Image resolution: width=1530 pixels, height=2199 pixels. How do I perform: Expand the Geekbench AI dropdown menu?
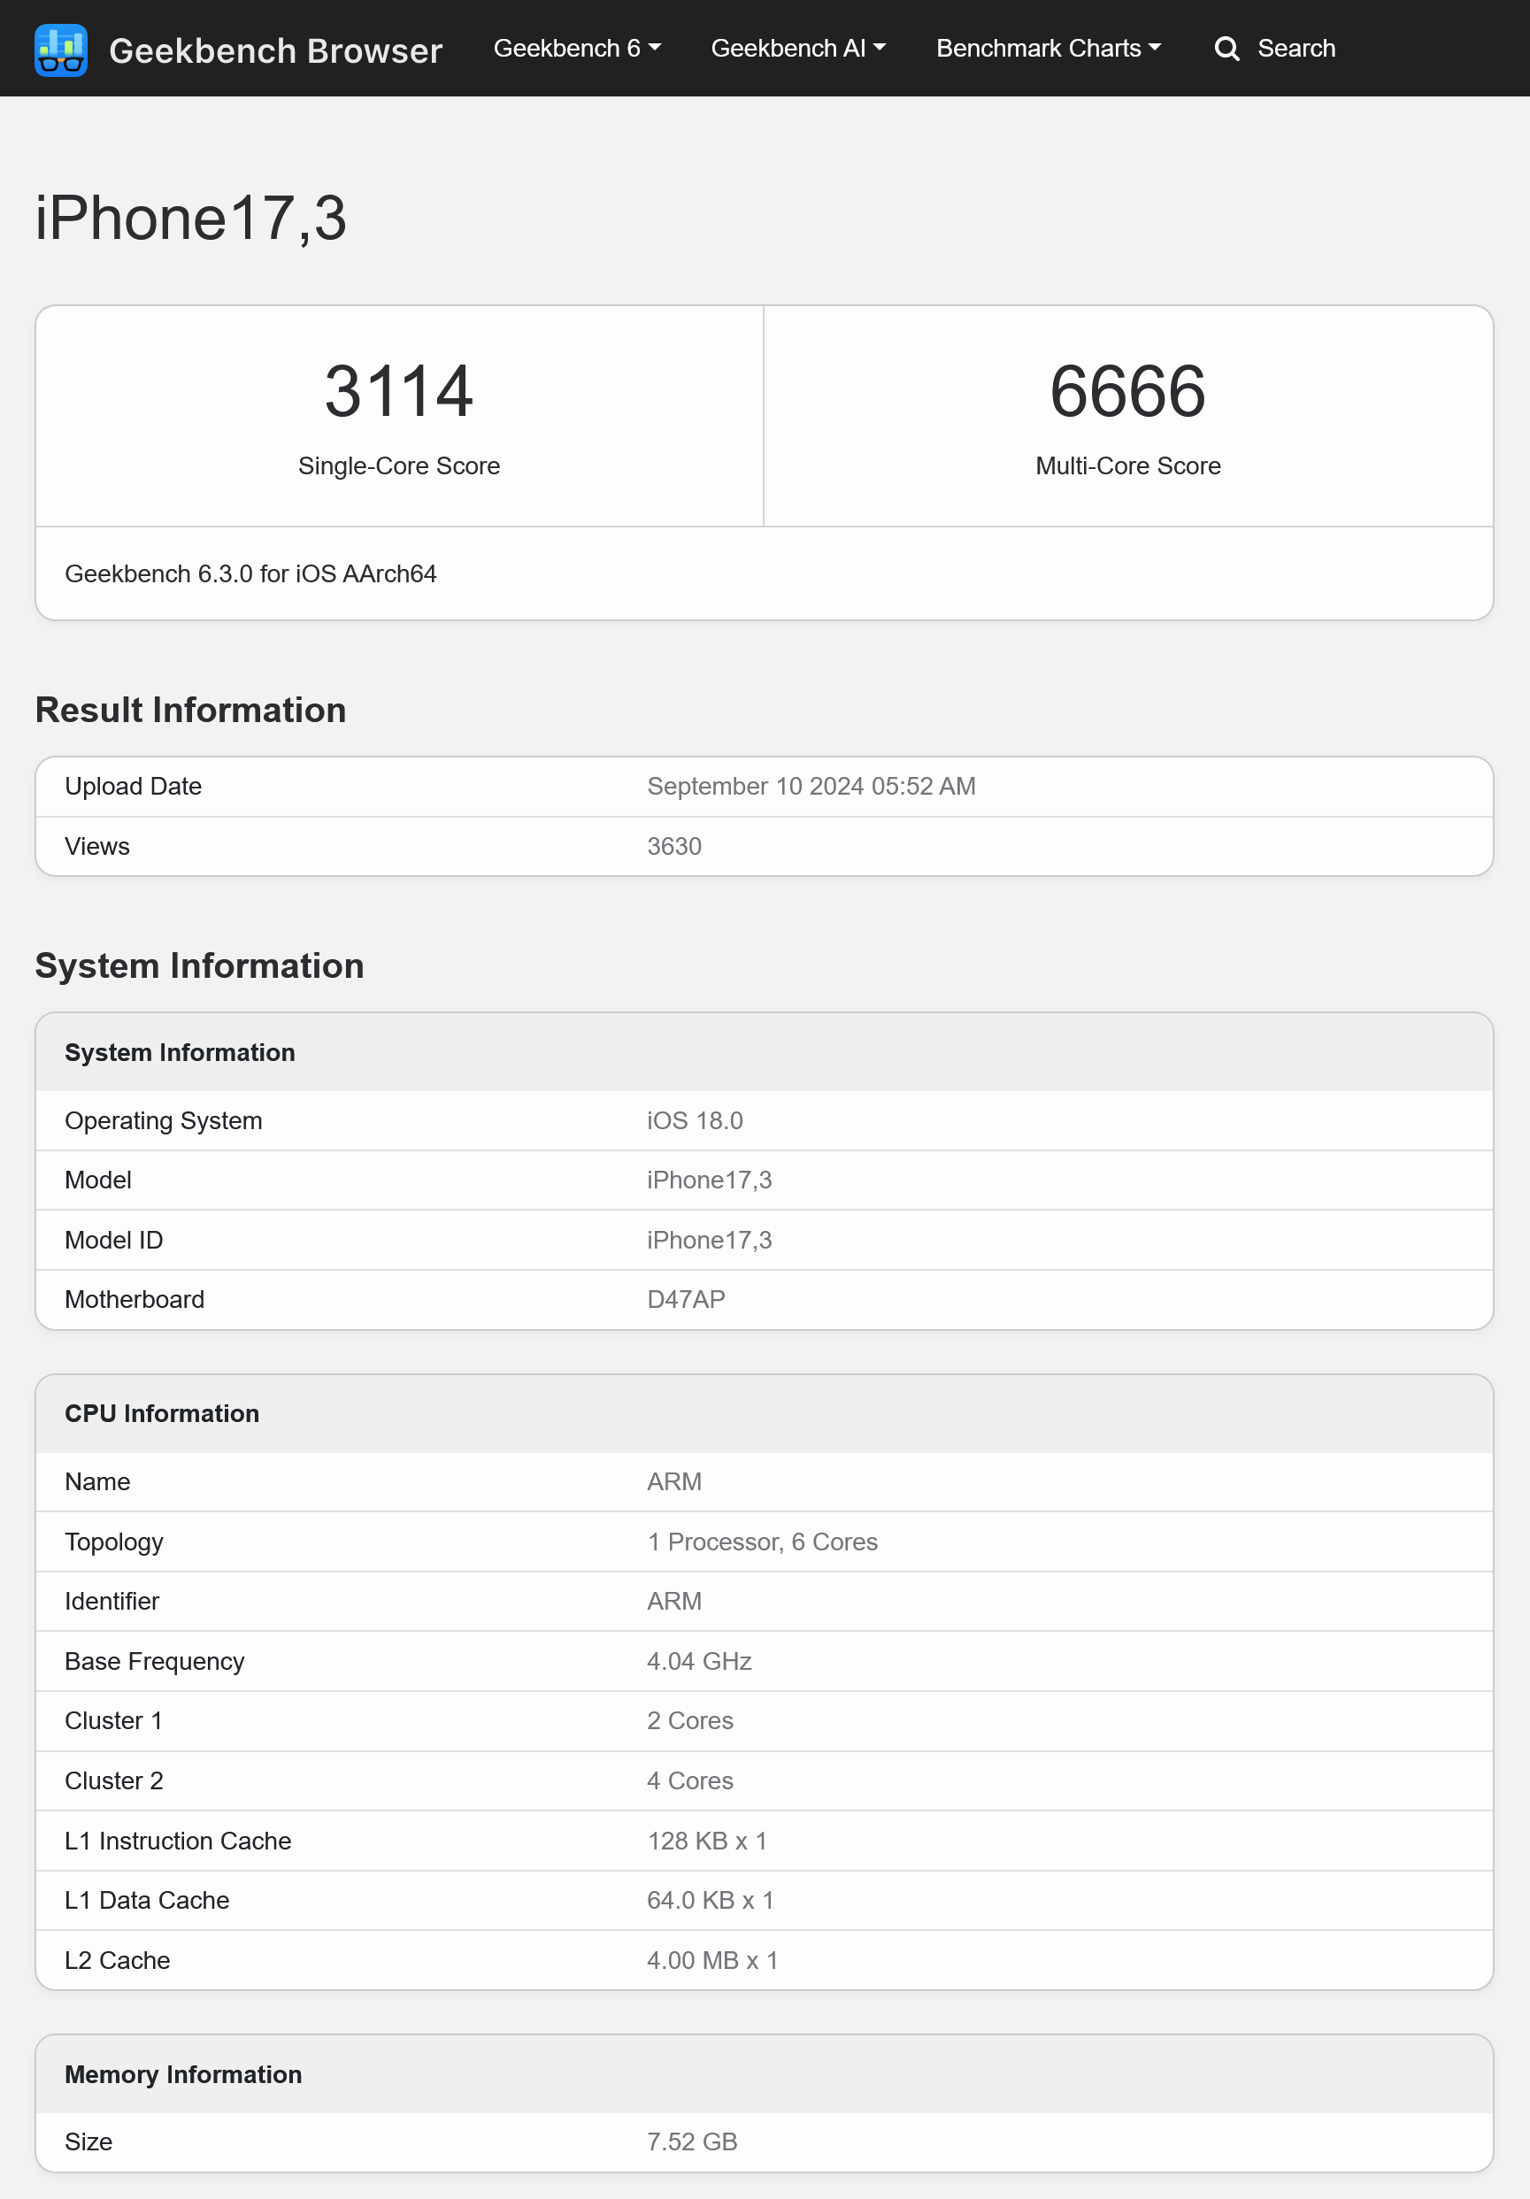(x=798, y=48)
